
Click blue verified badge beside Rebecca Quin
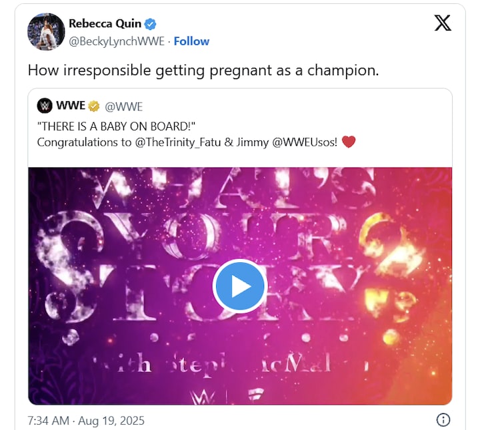tap(151, 25)
